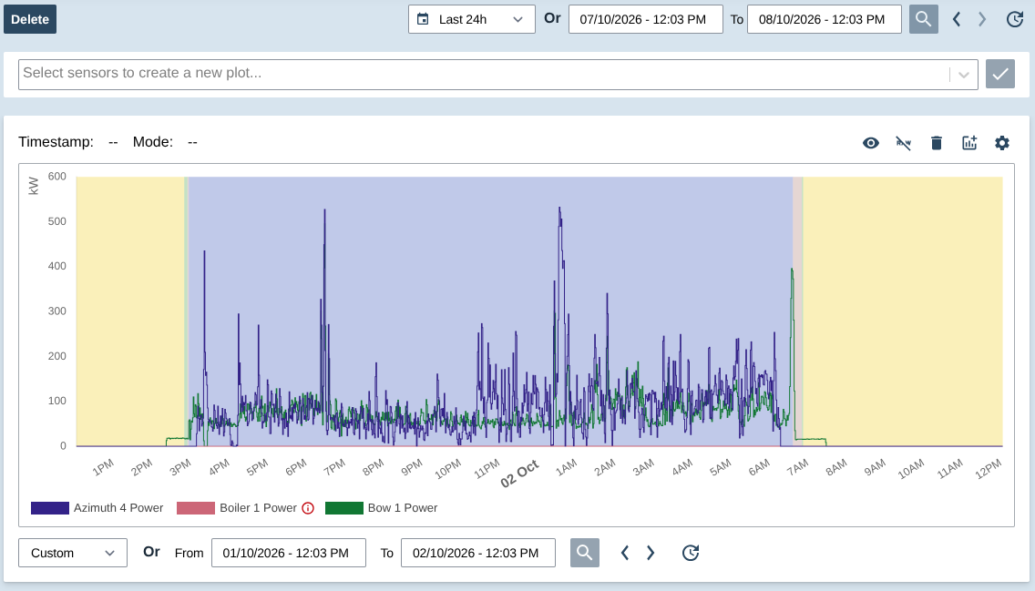Click plot search magnifier button
The height and width of the screenshot is (591, 1035).
(585, 553)
